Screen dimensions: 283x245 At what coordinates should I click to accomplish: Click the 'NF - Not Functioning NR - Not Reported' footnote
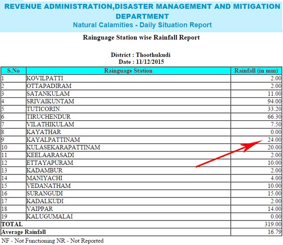[x=53, y=241]
